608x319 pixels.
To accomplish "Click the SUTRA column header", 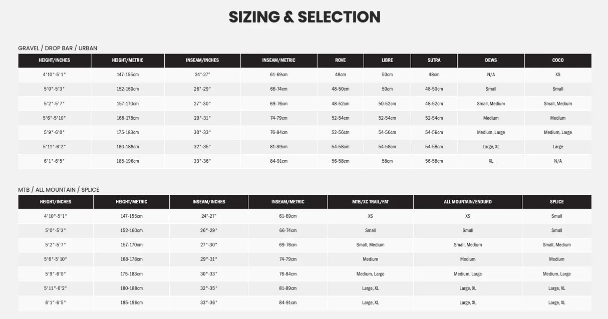I will coord(434,61).
